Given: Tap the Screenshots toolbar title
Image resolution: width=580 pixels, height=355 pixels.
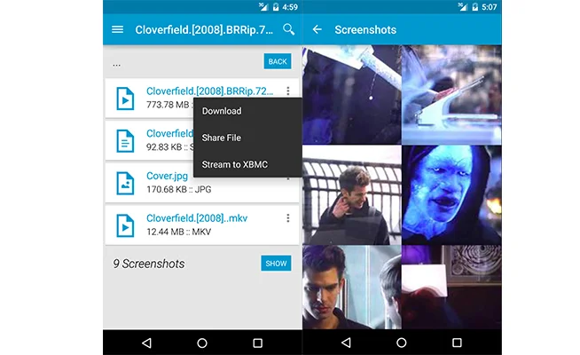Looking at the screenshot, I should (365, 29).
